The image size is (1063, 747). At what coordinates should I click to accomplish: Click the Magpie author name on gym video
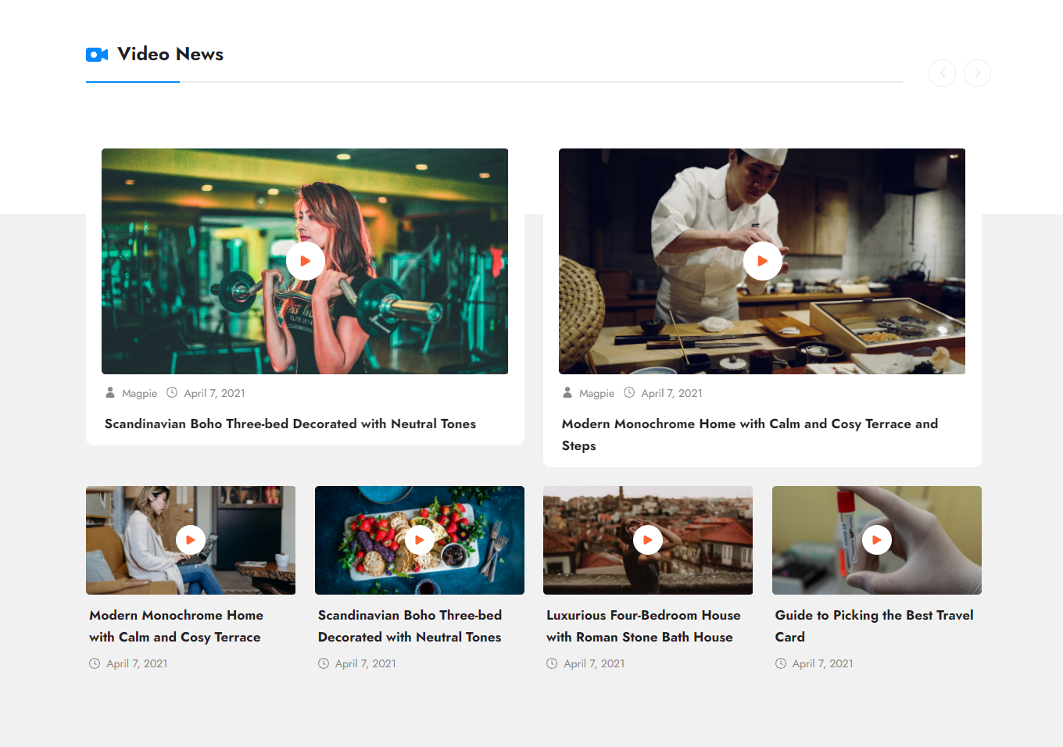(x=139, y=392)
